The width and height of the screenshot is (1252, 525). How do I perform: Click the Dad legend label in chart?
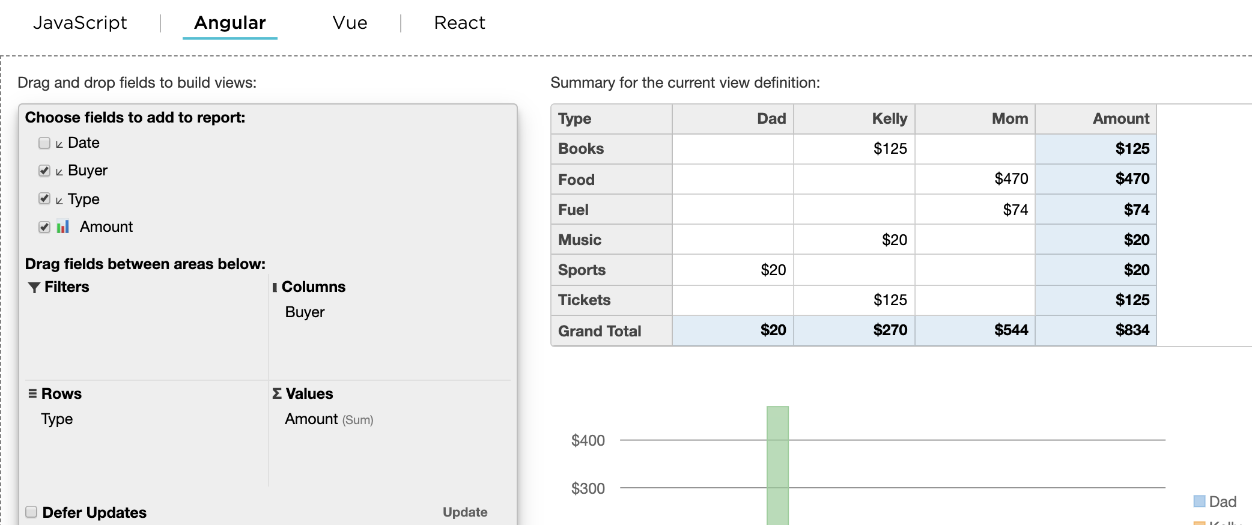pos(1223,502)
